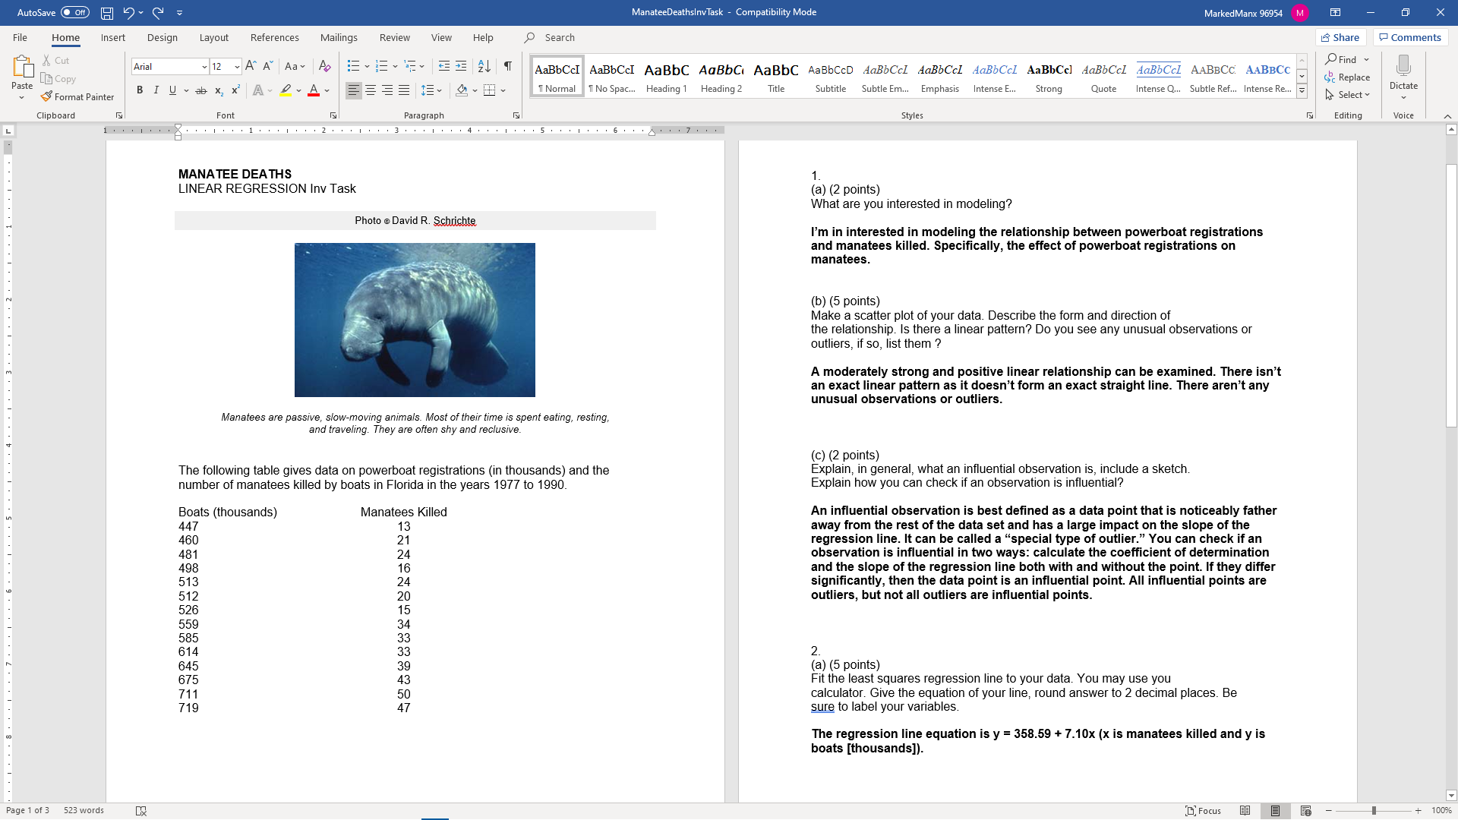Open the font size dropdown showing 12
This screenshot has height=820, width=1458.
pos(237,67)
